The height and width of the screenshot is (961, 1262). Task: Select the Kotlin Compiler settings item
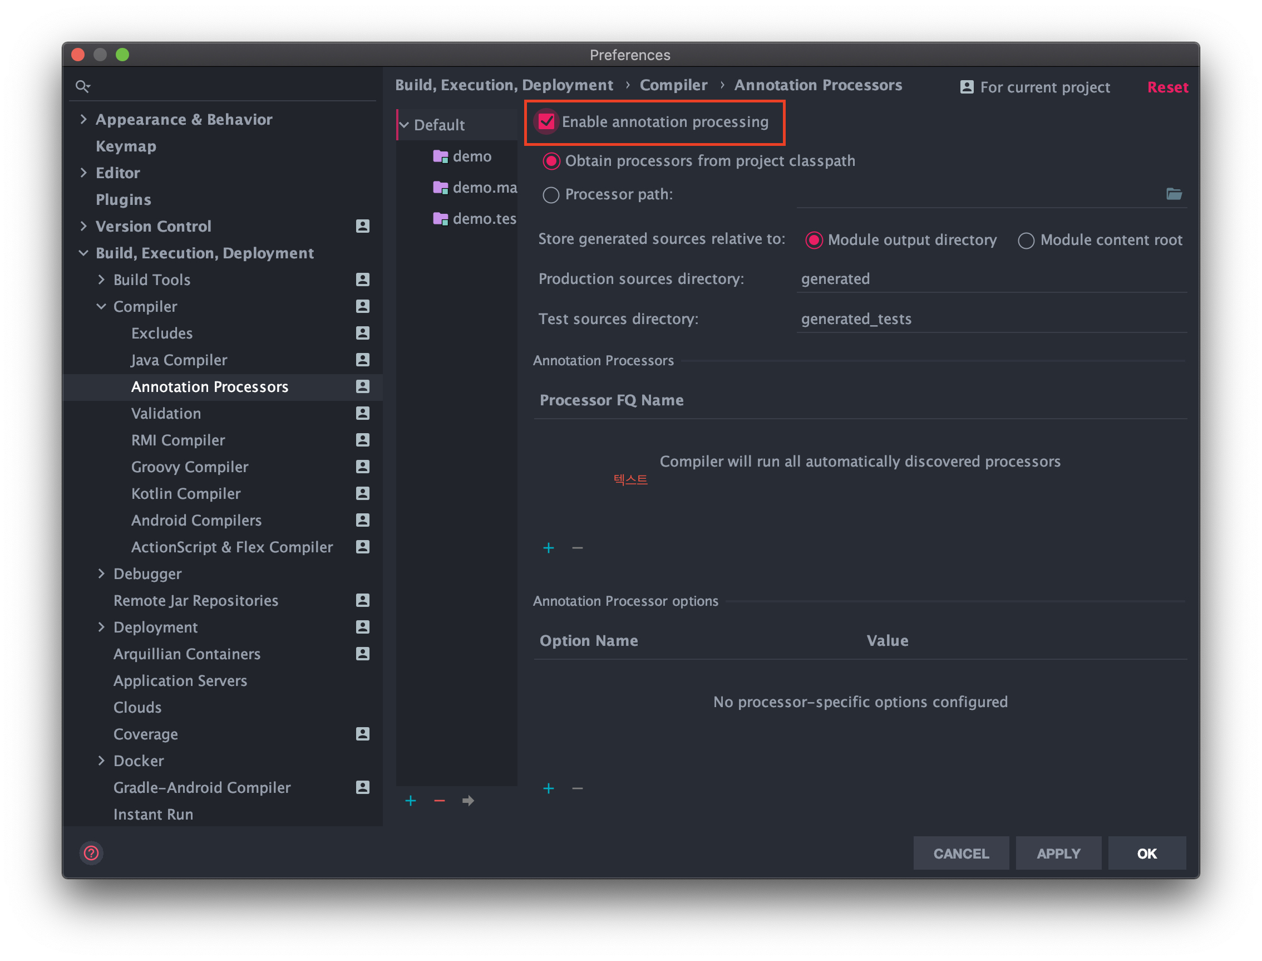186,493
